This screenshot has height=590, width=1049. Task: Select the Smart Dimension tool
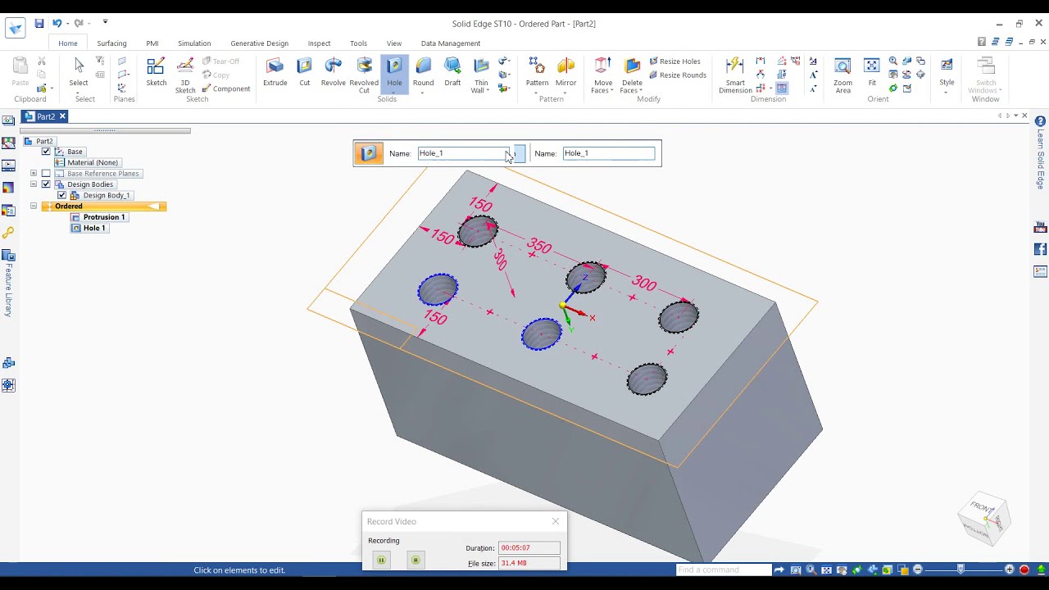[x=735, y=75]
